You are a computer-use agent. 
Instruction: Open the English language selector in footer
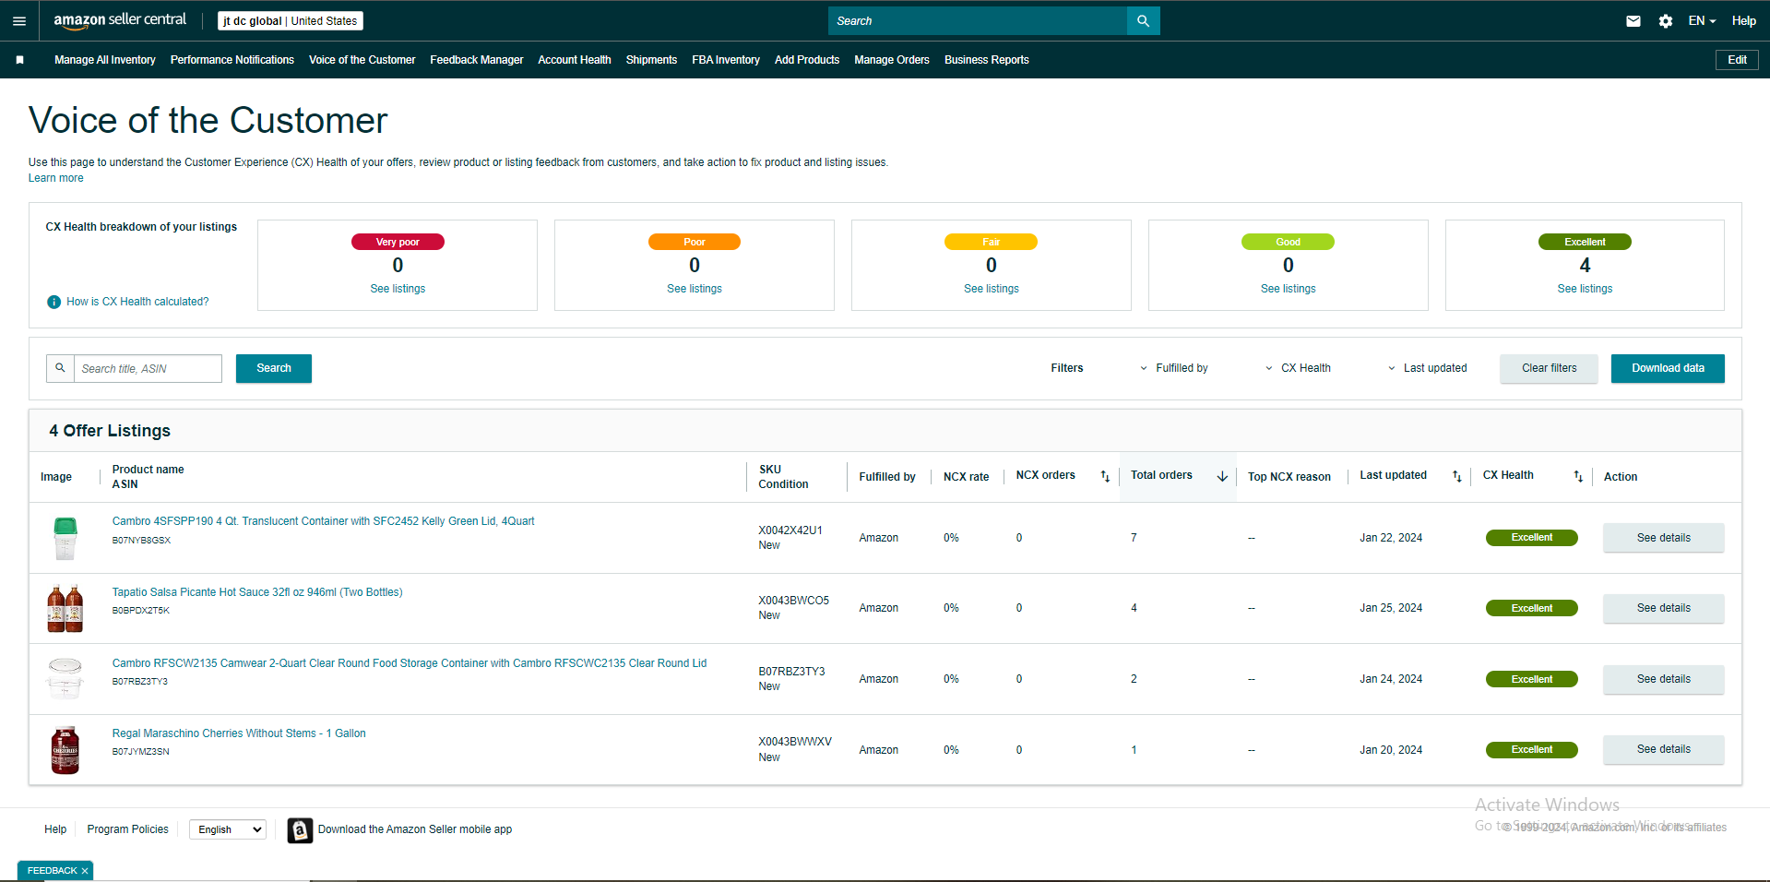coord(228,829)
